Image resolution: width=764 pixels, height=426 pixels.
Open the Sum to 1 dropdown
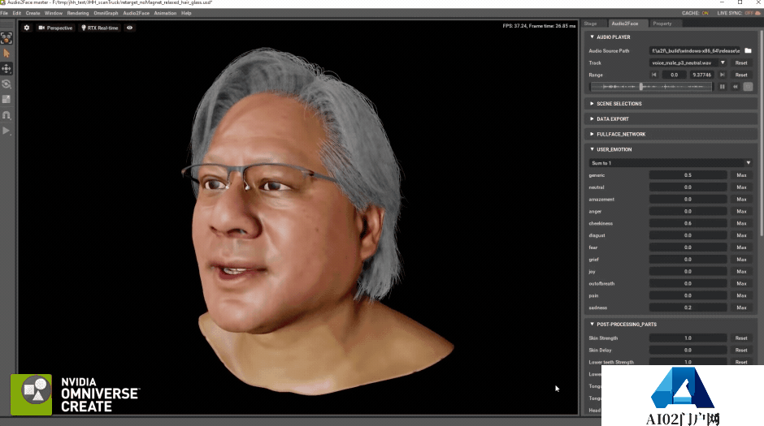tap(670, 163)
